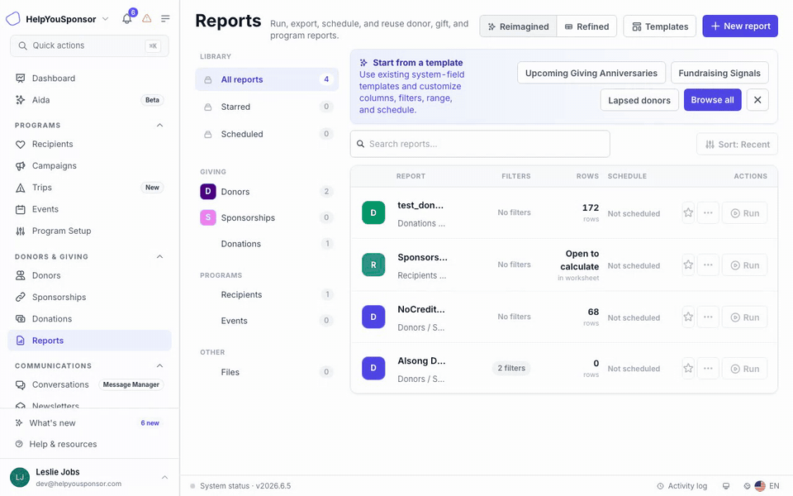This screenshot has width=793, height=496.
Task: Open the notifications bell
Action: [x=127, y=19]
